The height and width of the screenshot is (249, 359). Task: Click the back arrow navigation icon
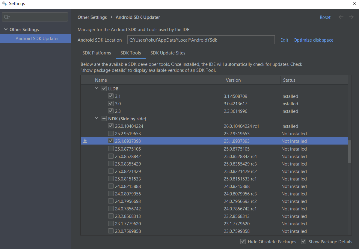point(341,17)
